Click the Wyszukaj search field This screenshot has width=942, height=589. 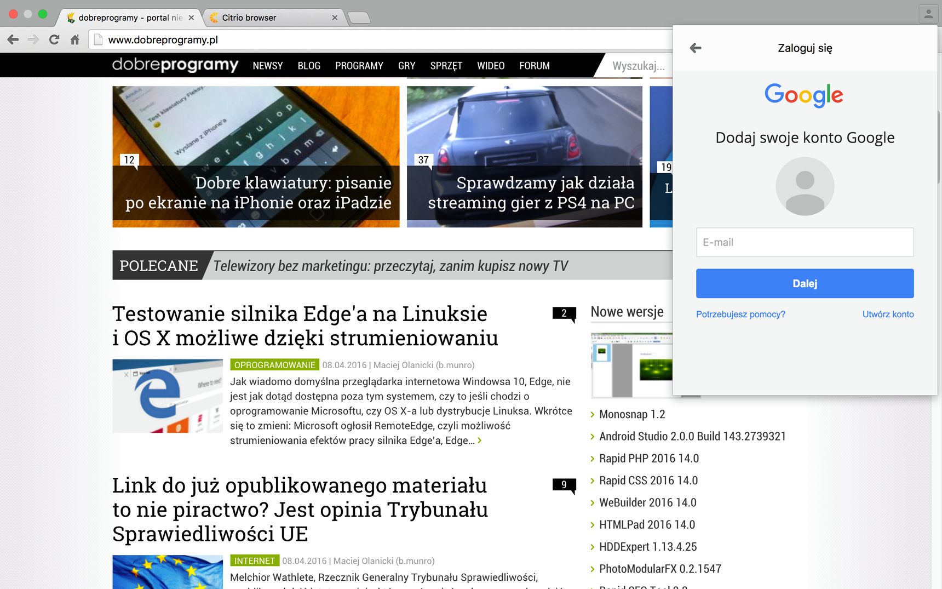[639, 66]
